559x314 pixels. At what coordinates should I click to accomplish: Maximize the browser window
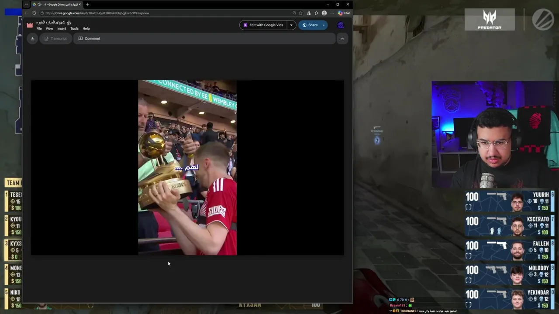tap(338, 4)
